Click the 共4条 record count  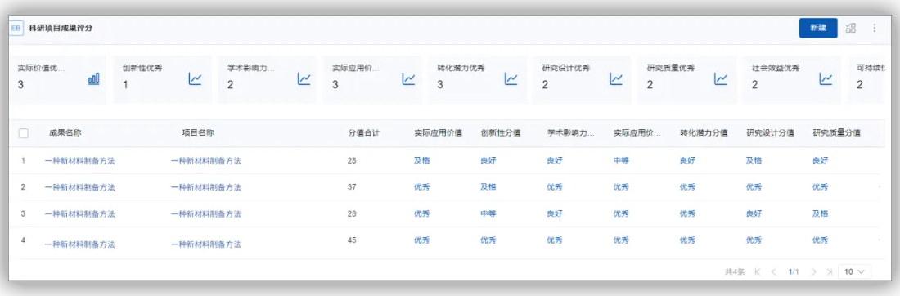735,272
